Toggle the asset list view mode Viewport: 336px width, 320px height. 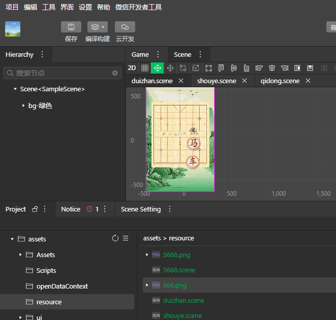[126, 238]
